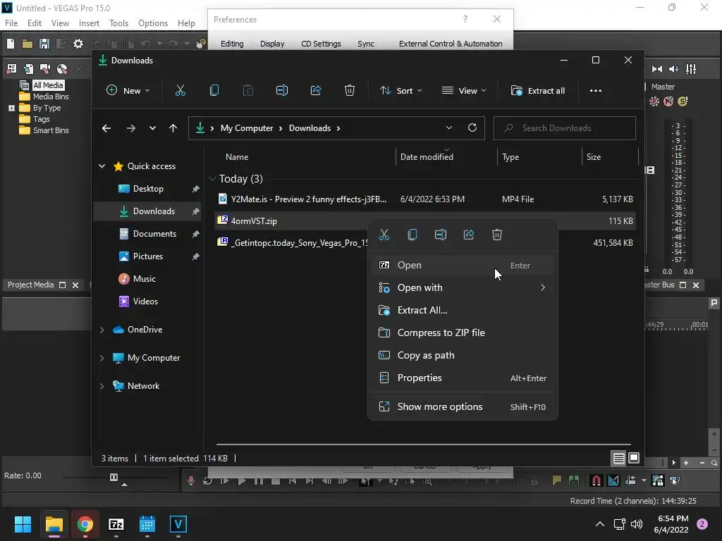Click VEGAS Open folder toolbar icon
The width and height of the screenshot is (722, 541).
tap(27, 44)
